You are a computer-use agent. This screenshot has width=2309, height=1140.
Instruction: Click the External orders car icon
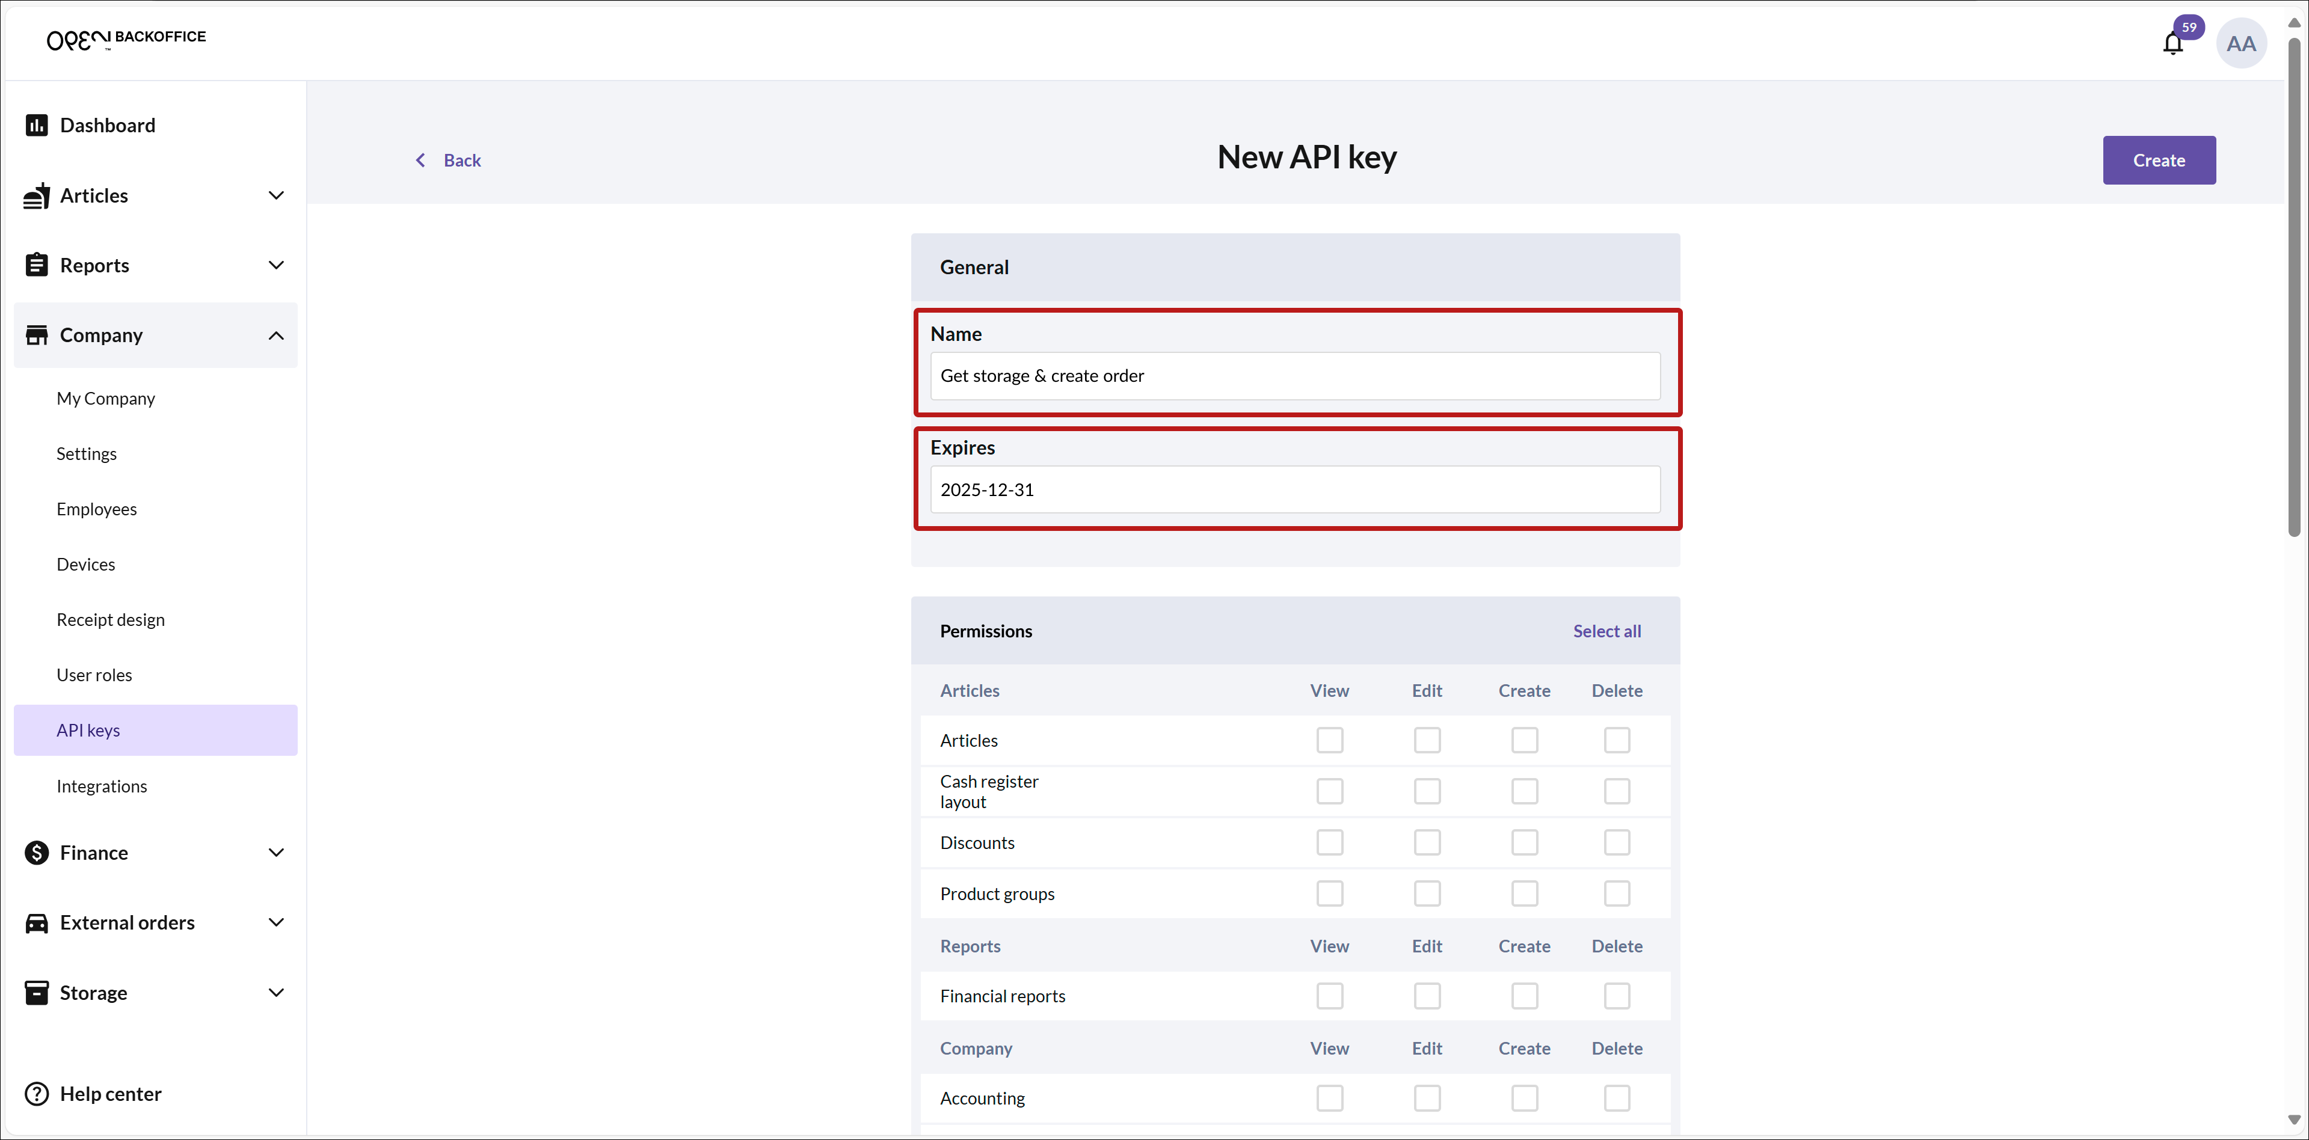[x=37, y=922]
